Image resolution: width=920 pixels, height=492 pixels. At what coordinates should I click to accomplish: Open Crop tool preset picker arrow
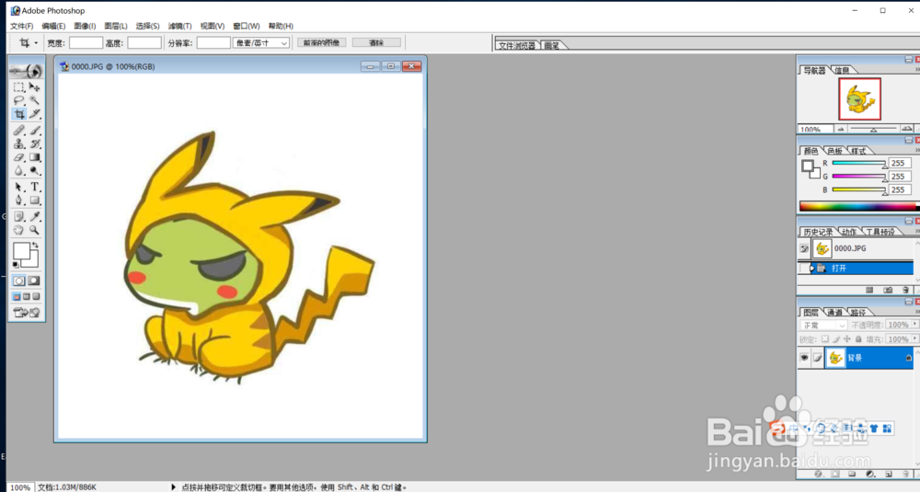tap(36, 43)
